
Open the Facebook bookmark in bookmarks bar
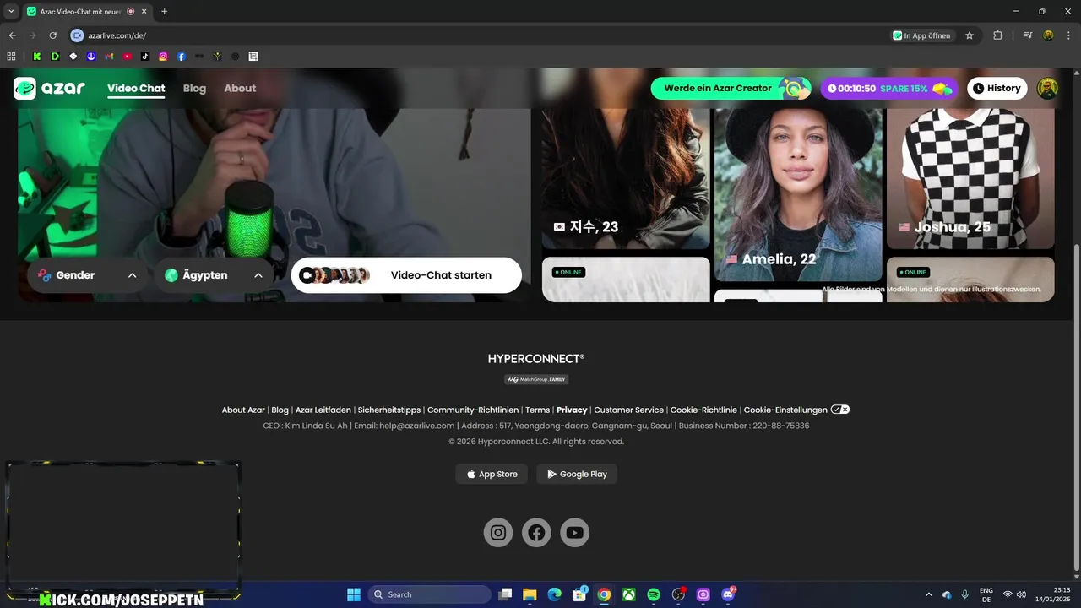click(182, 57)
